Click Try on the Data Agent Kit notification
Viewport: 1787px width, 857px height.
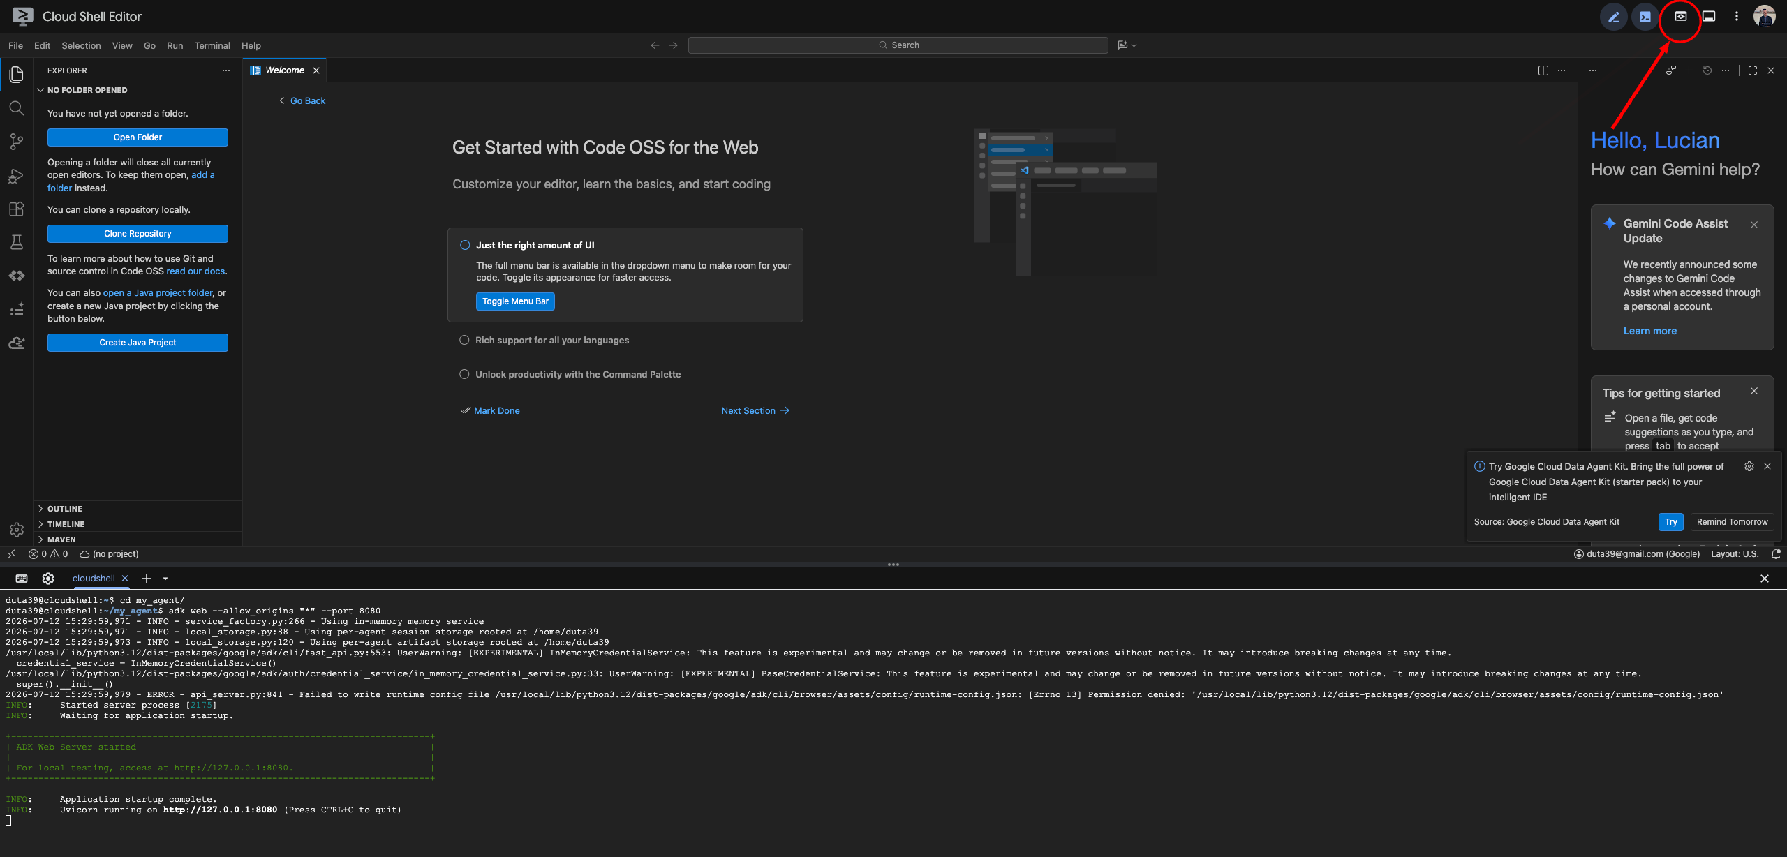point(1671,522)
